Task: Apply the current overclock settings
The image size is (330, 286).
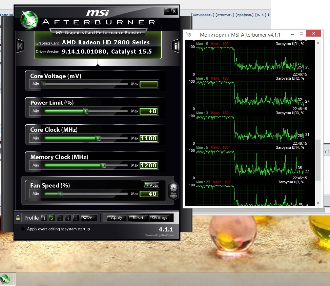Action: (x=117, y=218)
